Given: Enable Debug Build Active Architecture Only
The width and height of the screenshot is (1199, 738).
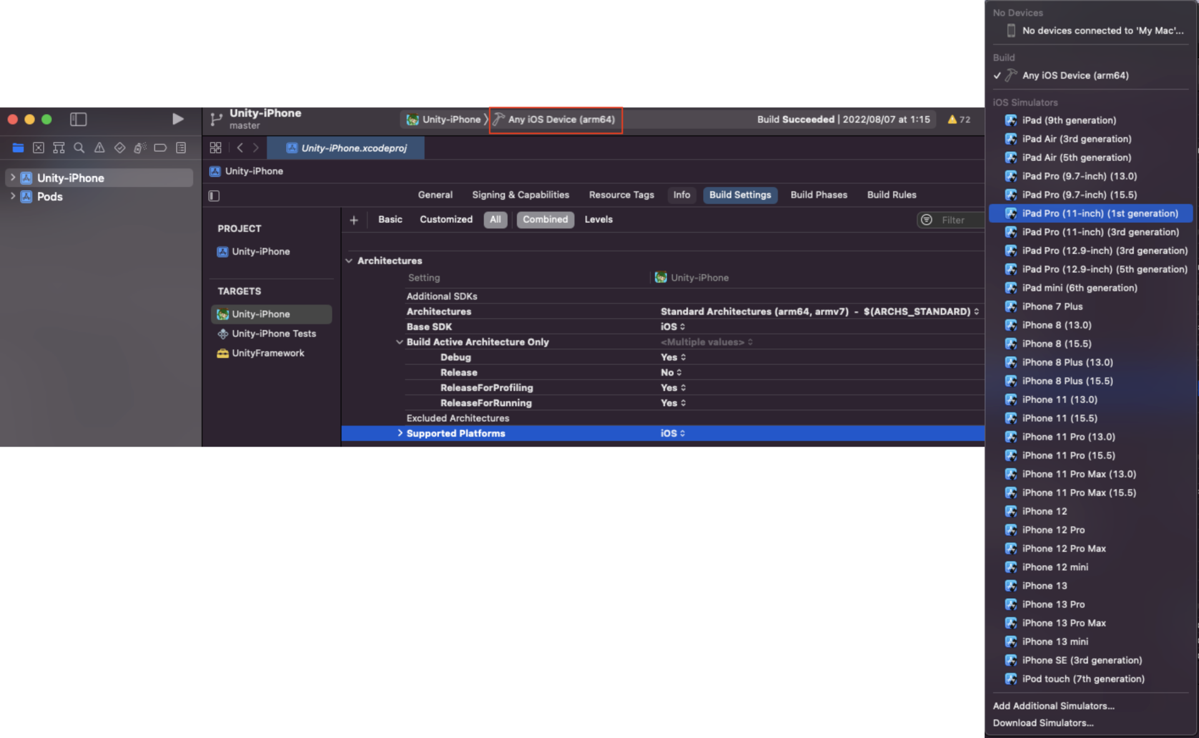Looking at the screenshot, I should 671,357.
